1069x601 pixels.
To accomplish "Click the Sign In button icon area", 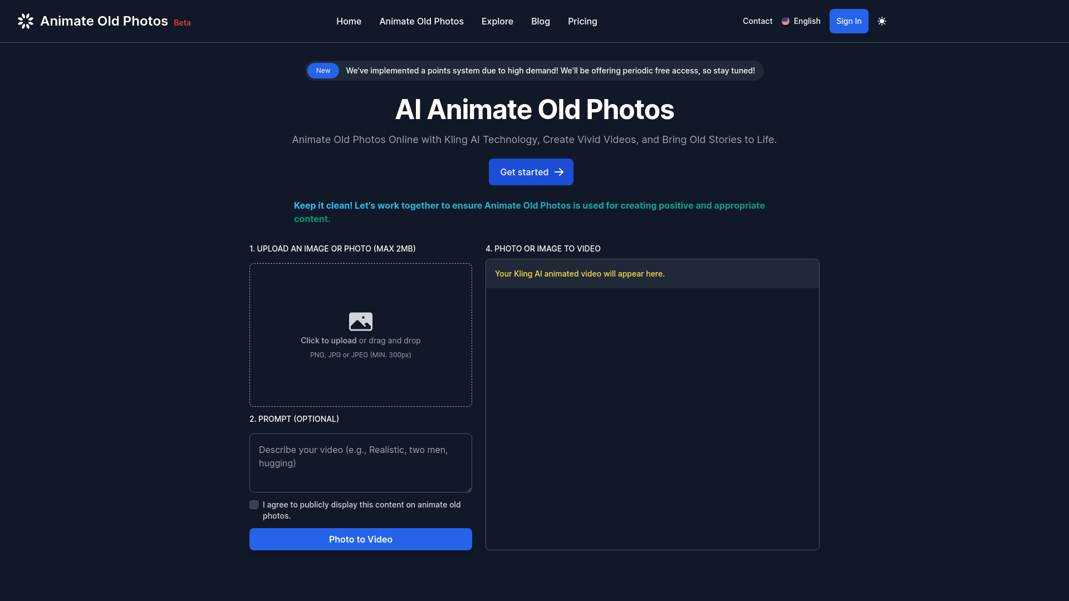I will tap(849, 21).
